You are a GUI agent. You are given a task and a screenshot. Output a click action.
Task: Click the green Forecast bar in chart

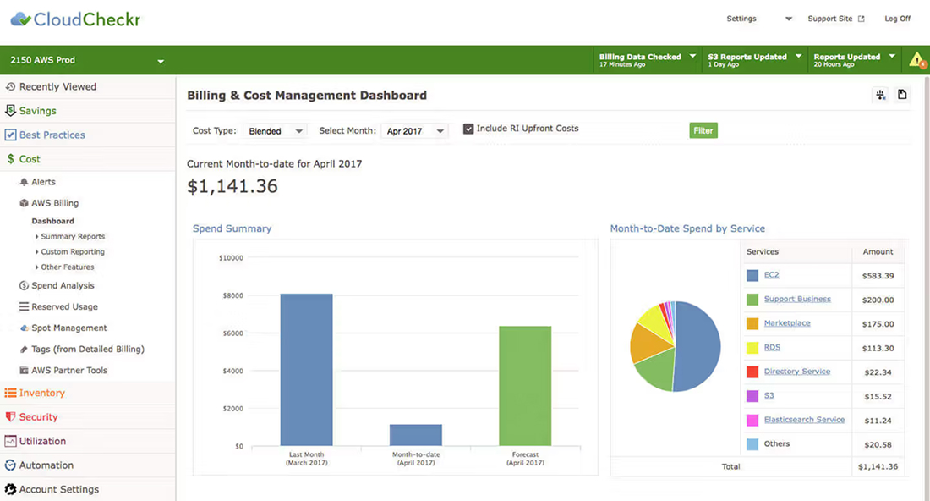coord(525,385)
